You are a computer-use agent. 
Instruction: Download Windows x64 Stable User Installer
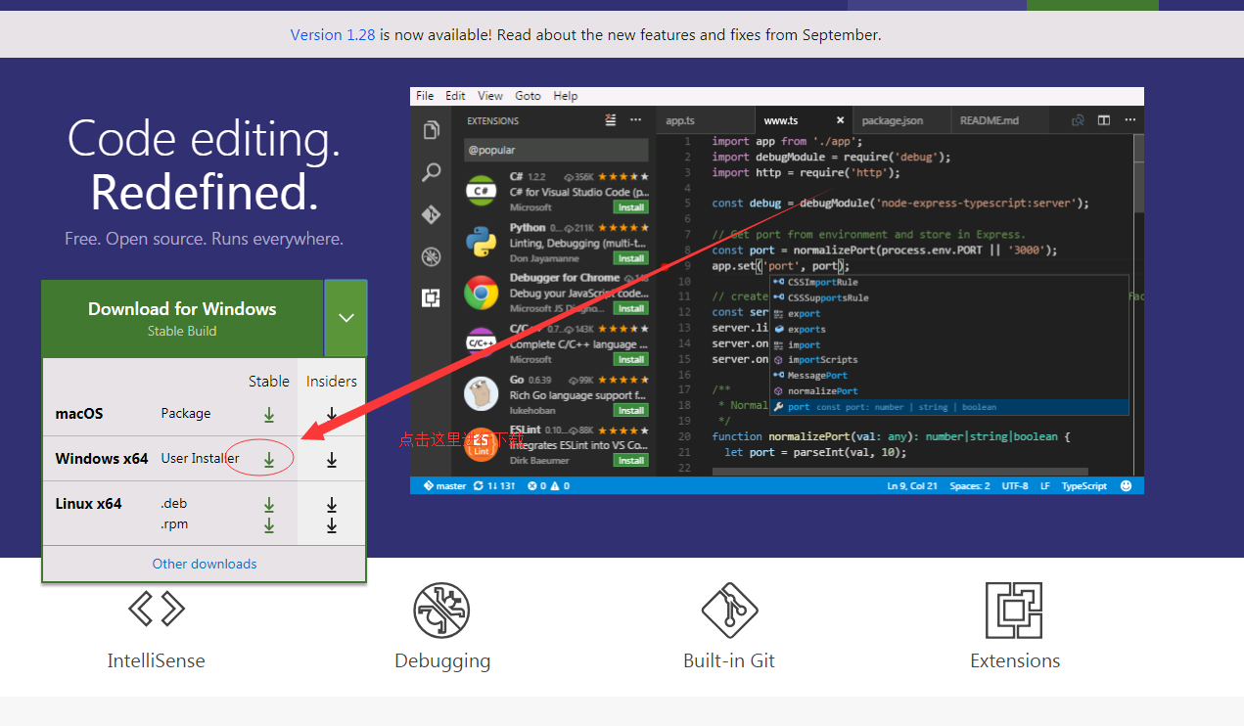coord(269,459)
